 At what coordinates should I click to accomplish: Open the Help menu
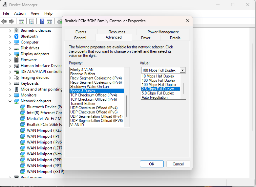click(x=48, y=13)
